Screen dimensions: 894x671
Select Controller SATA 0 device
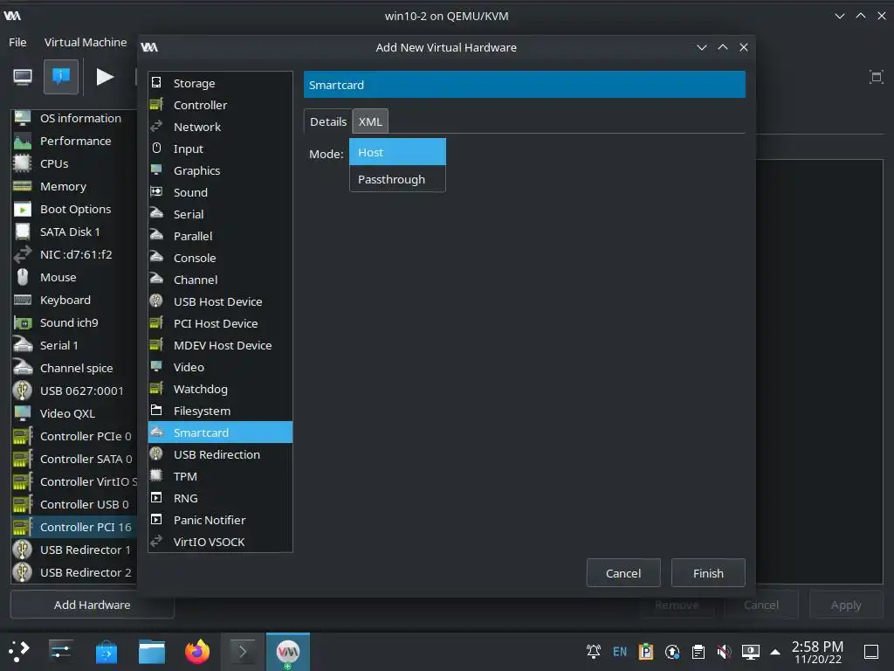click(74, 459)
